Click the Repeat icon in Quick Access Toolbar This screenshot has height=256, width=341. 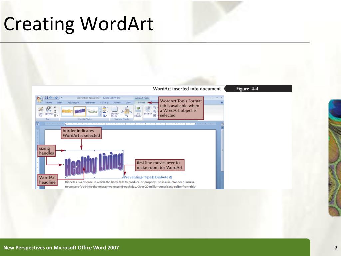tap(56, 98)
